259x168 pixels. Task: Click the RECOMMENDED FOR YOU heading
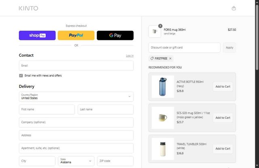click(165, 67)
